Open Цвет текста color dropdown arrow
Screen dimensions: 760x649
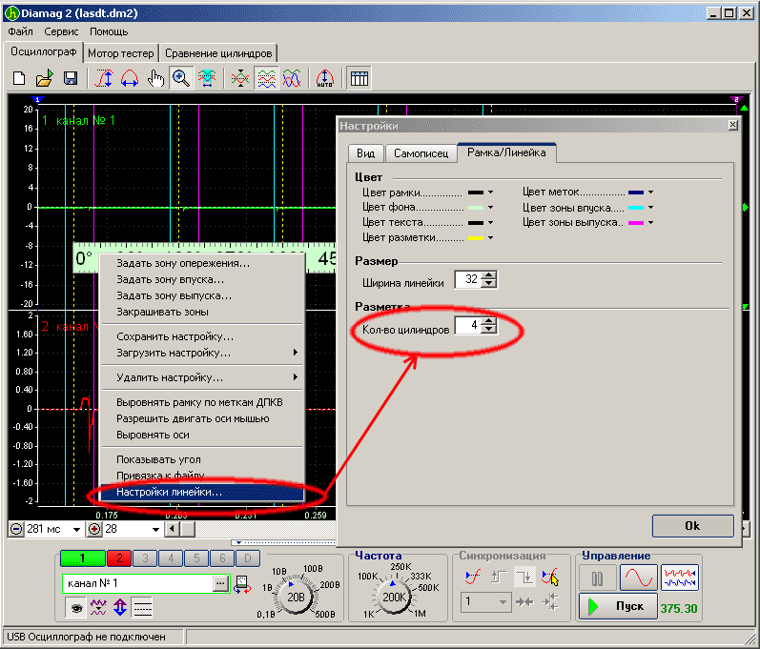point(490,222)
